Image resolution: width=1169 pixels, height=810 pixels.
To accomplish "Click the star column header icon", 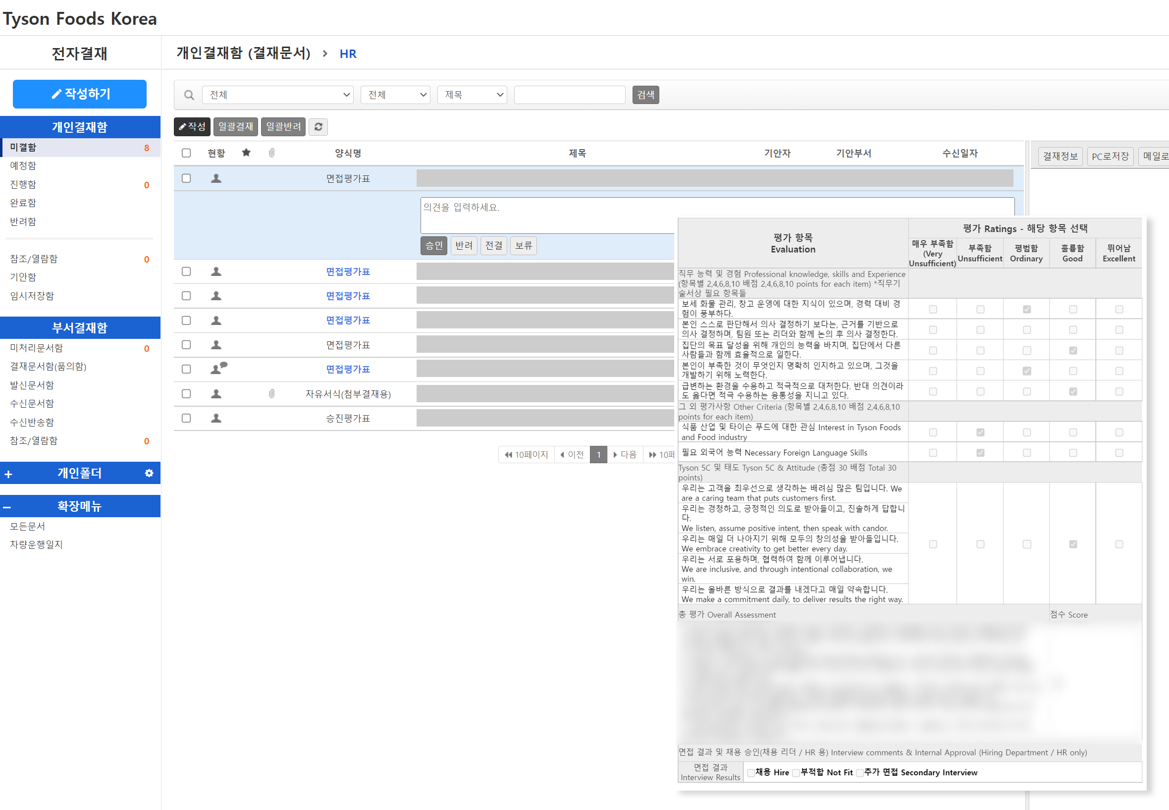I will point(246,153).
